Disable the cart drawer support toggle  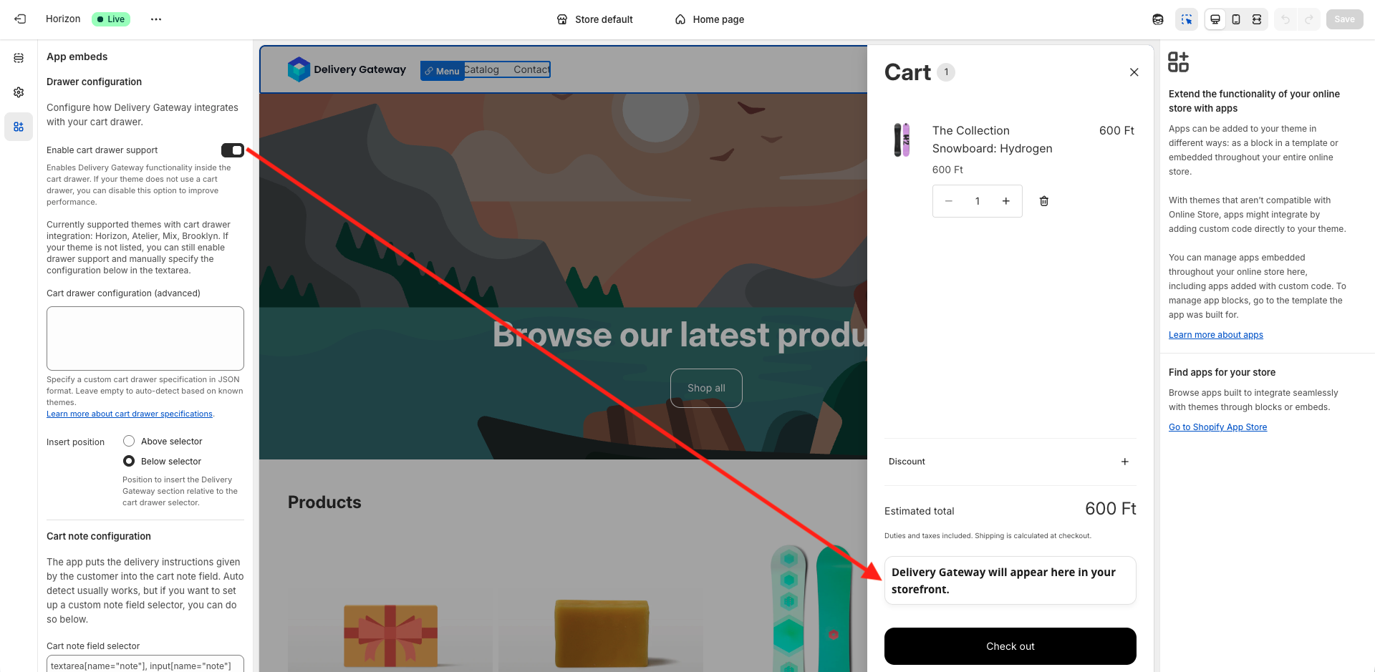point(233,150)
